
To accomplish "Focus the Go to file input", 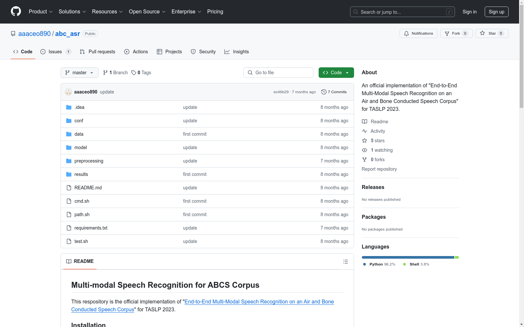I will click(x=278, y=73).
